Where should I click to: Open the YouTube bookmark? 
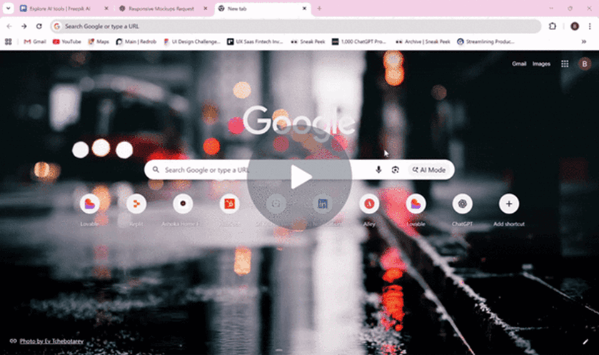67,41
